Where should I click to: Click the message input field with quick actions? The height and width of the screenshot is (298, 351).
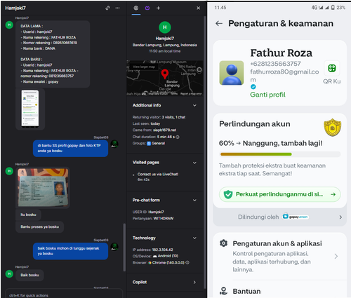[64, 295]
